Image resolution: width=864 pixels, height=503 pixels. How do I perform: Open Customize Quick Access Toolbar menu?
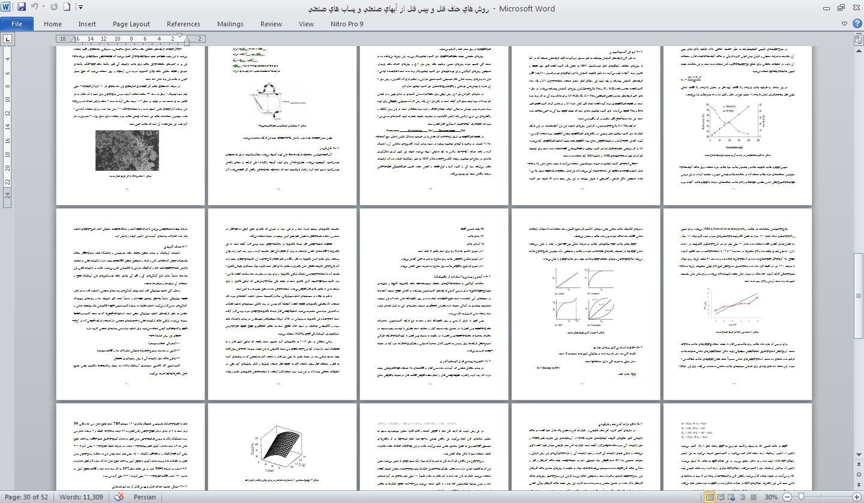(81, 8)
